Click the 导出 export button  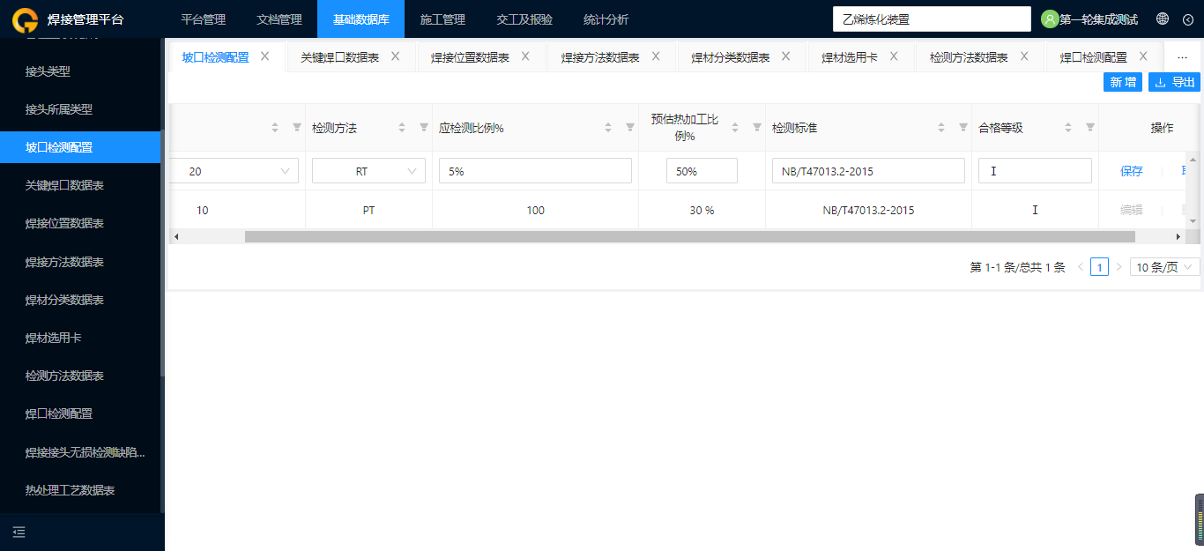[1174, 82]
